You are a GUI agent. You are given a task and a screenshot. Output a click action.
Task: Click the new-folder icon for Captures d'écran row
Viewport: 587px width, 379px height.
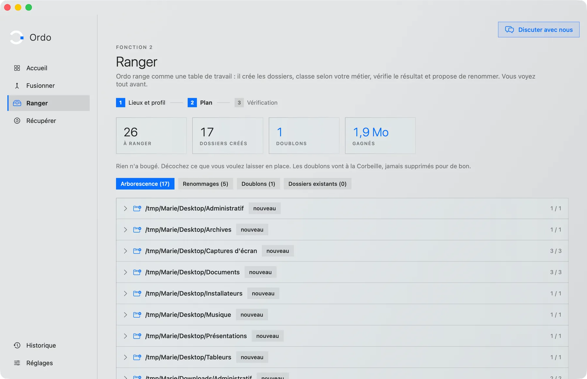click(x=137, y=250)
